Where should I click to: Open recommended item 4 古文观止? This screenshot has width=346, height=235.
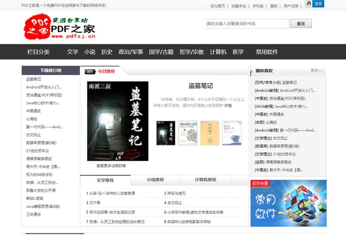click(x=173, y=203)
